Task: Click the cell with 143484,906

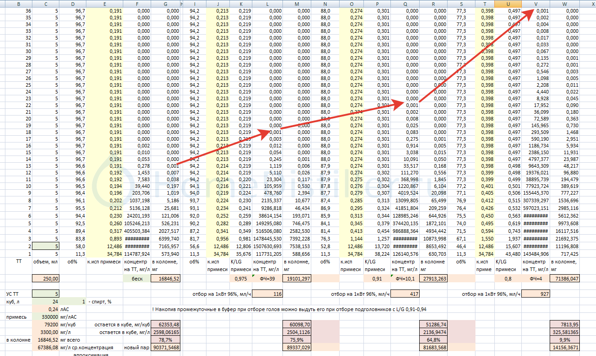Action: pyautogui.click(x=536, y=254)
